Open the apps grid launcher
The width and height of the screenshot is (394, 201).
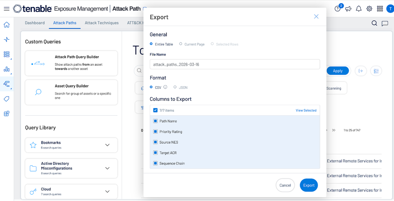pos(380,9)
